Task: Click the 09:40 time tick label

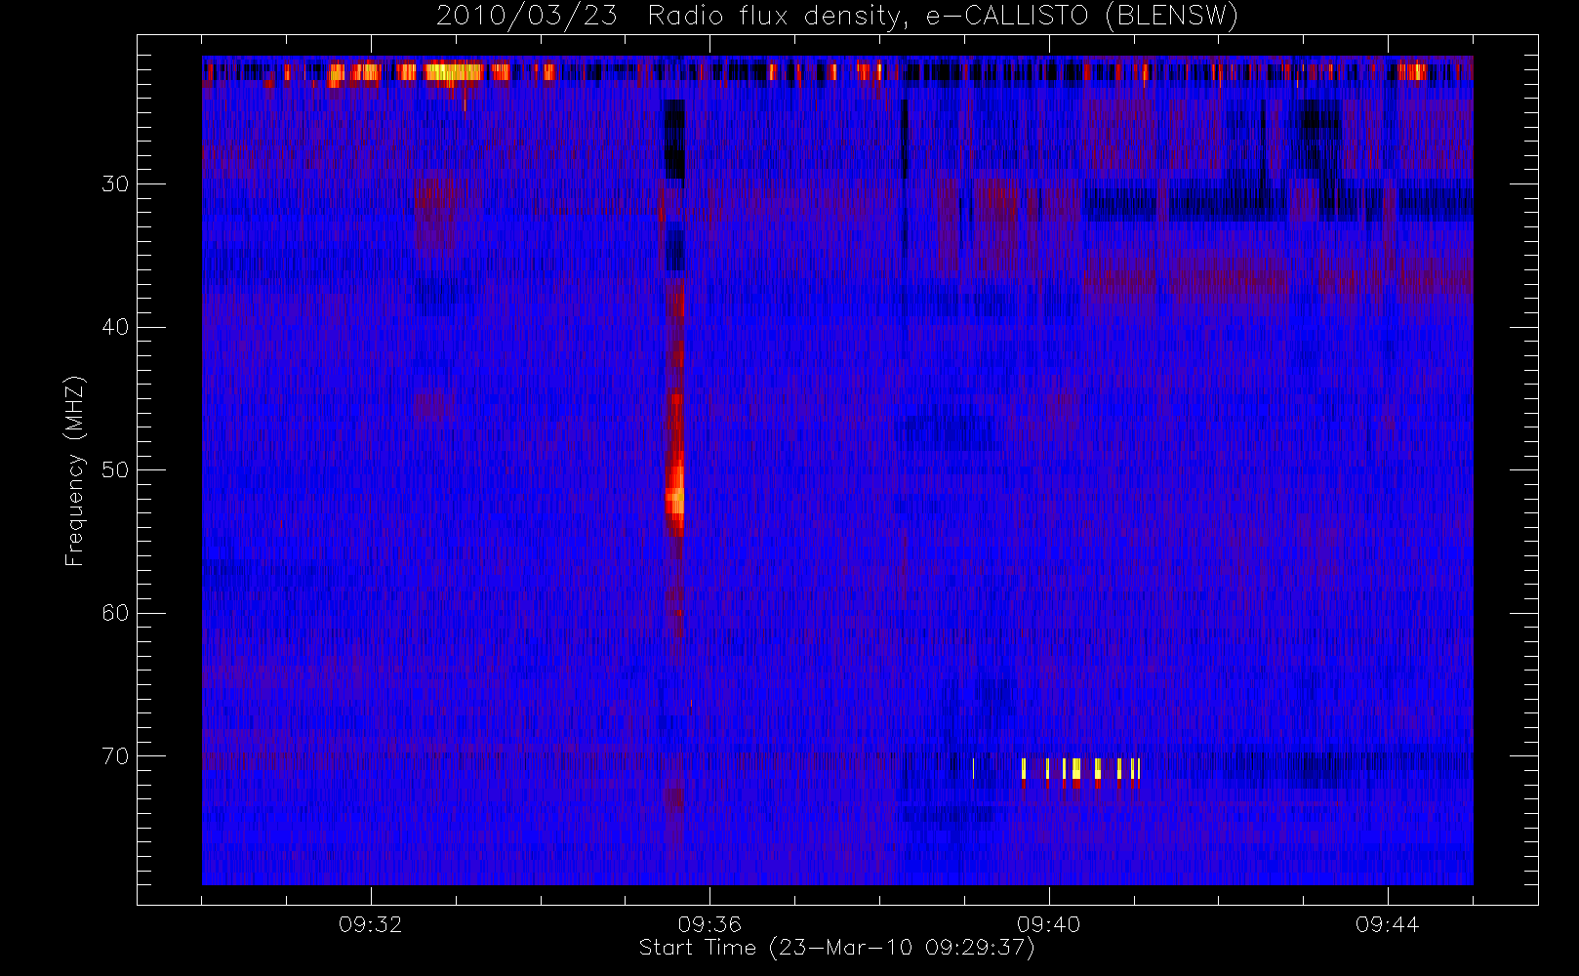Action: click(x=1048, y=924)
